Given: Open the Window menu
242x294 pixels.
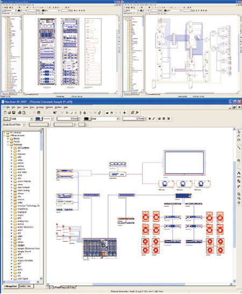Looking at the screenshot, I should (x=58, y=107).
